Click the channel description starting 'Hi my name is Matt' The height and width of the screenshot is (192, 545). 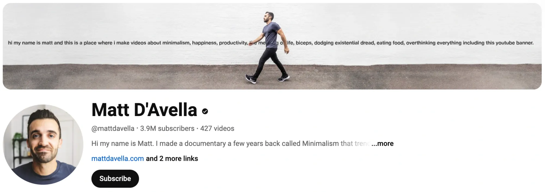tap(231, 143)
